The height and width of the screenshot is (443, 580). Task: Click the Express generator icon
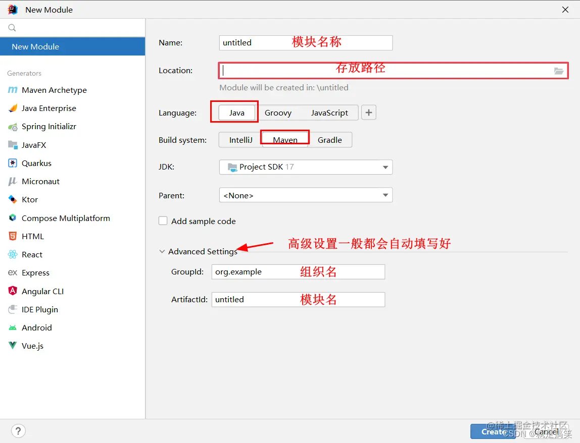point(13,272)
